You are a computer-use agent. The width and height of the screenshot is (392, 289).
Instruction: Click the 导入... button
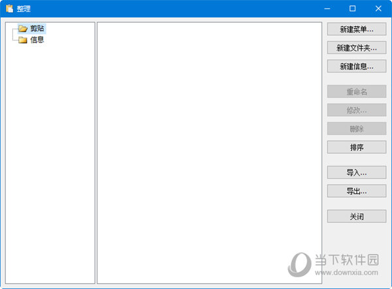coord(357,172)
